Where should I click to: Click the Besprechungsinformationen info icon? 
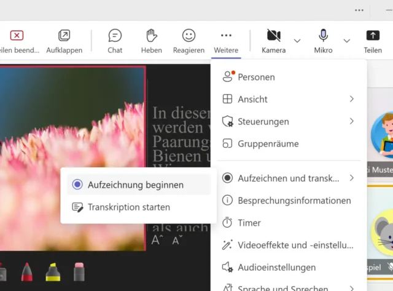227,201
